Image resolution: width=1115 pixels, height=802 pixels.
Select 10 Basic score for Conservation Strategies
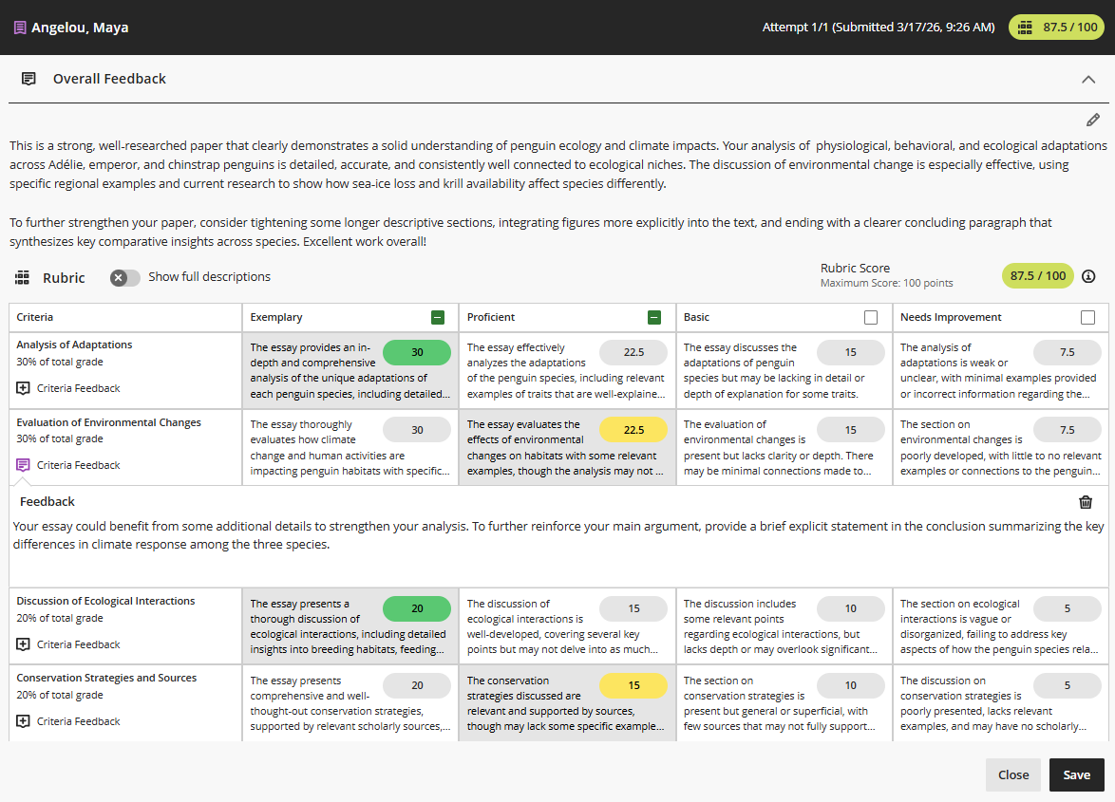click(x=850, y=685)
